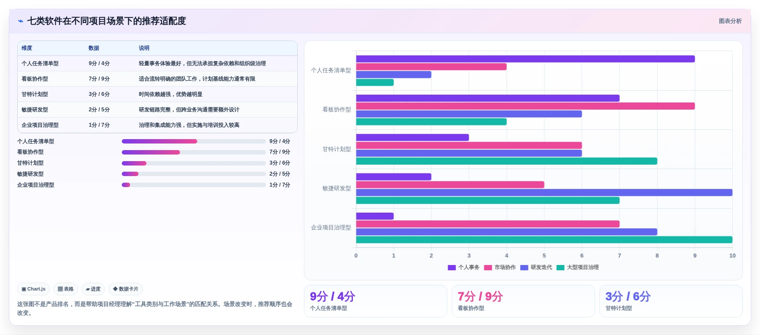Click the 数据卡片 tag chip

pyautogui.click(x=126, y=289)
